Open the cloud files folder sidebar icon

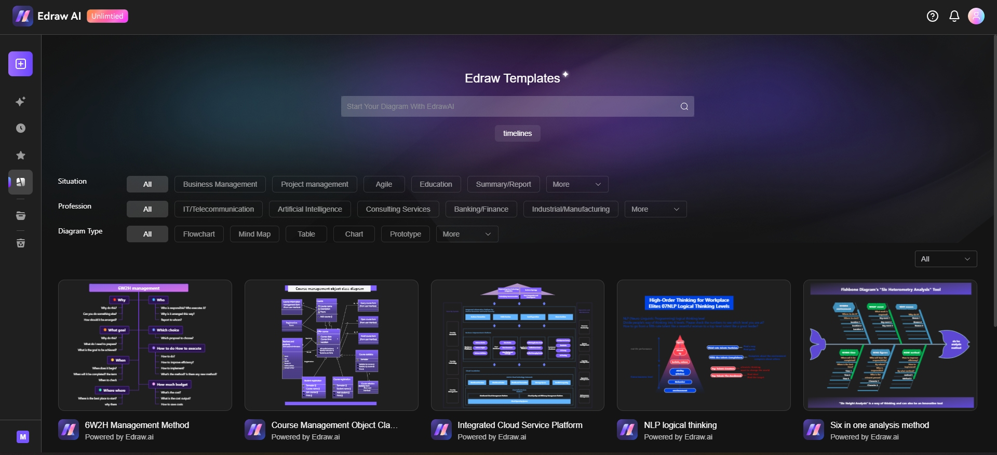(x=20, y=216)
